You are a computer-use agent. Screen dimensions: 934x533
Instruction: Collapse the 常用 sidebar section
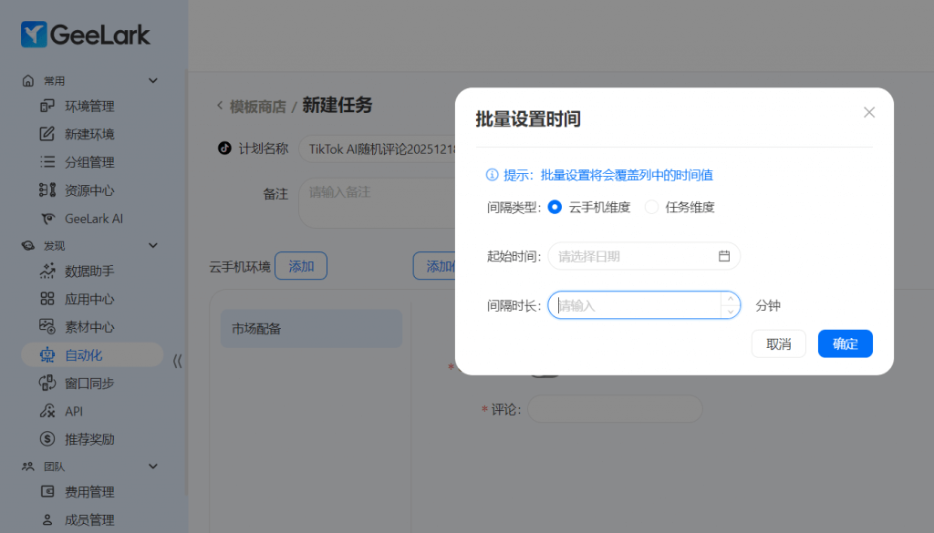[153, 80]
